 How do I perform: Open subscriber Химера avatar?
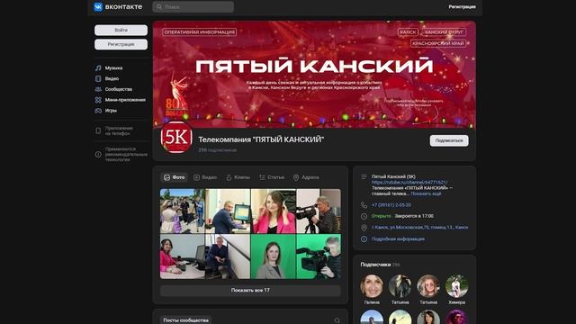(x=456, y=286)
